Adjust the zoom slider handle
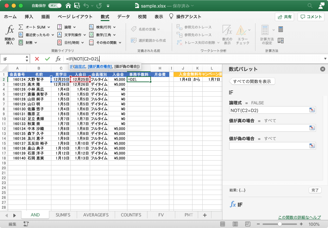 (x=279, y=224)
